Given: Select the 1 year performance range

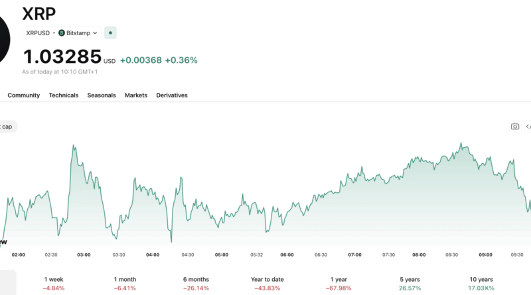Looking at the screenshot, I should (x=339, y=284).
